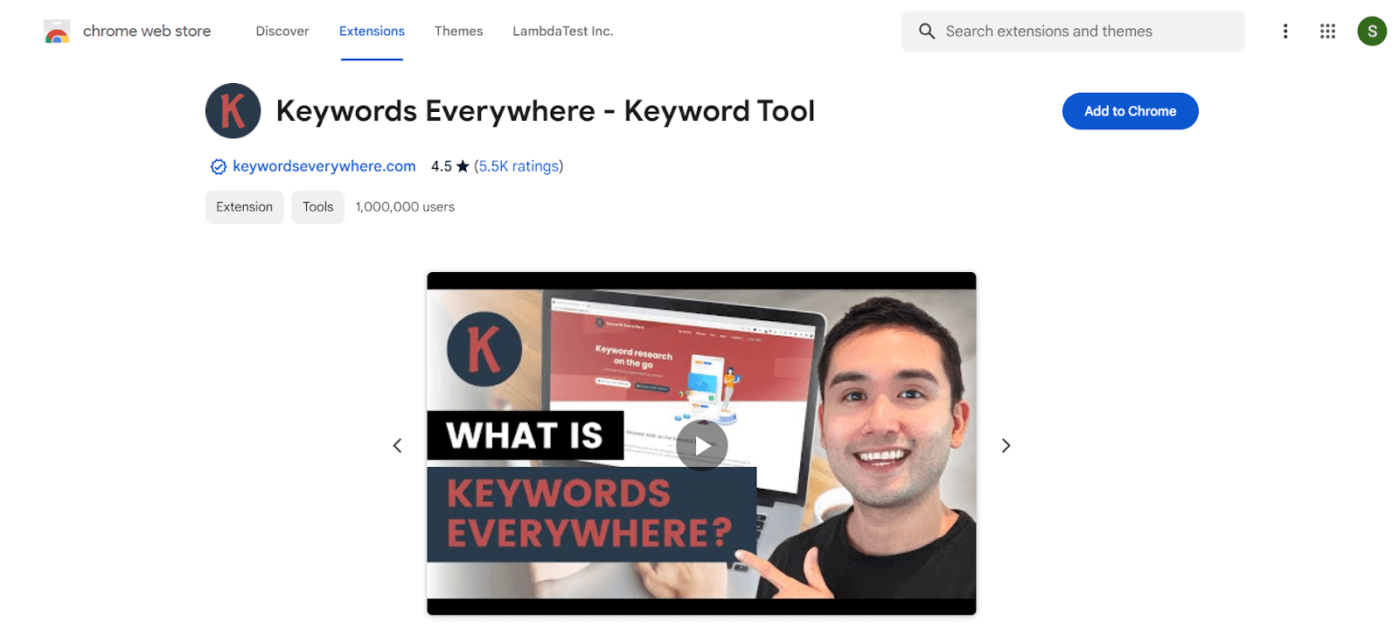Select the Extensions tab
This screenshot has height=642, width=1399.
tap(372, 31)
